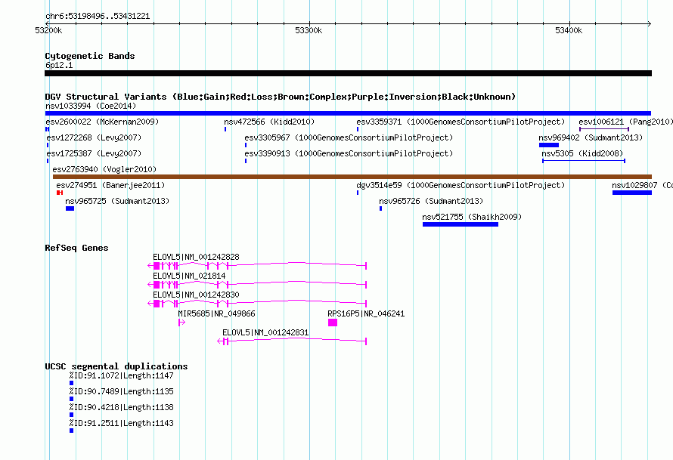Click the %ID:90.7489|Length:1135 label
This screenshot has height=460, width=673.
(x=122, y=392)
